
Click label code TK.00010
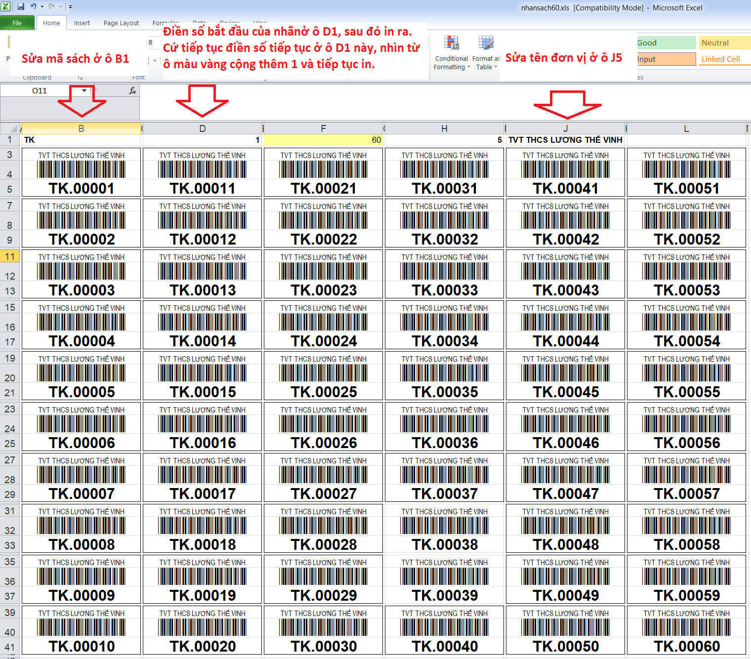point(82,646)
